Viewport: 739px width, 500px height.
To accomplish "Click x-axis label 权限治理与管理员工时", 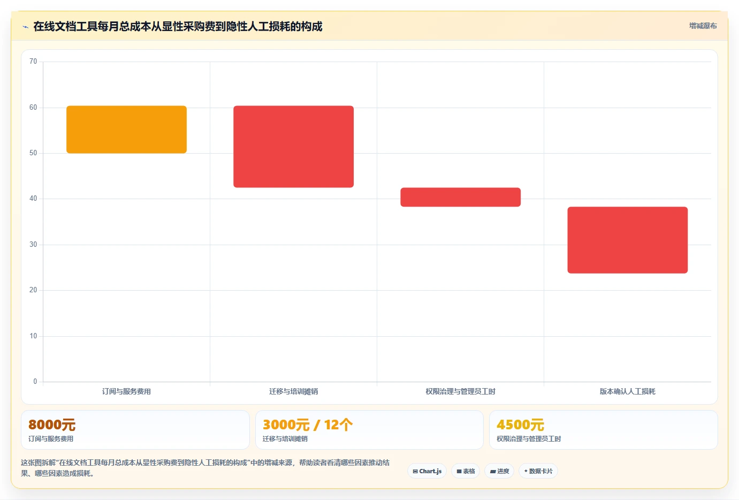I will (x=460, y=391).
